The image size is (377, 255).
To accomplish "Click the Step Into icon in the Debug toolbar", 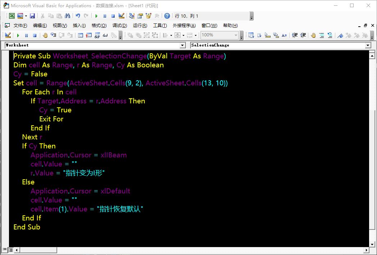I will 54,35.
